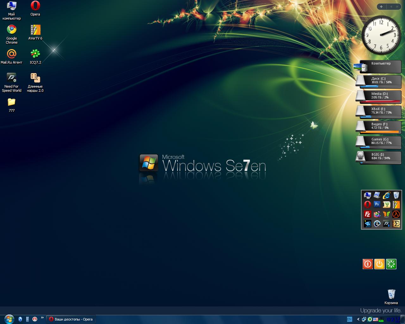Expand hidden quick launch items chevron
Image resolution: width=405 pixels, height=324 pixels.
(42, 318)
